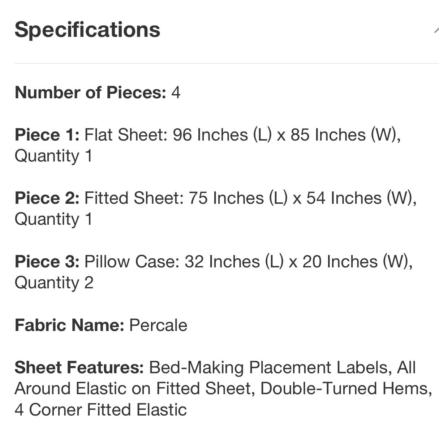Screen dimensions: 439x439
Task: Click Quantity 1 under Fitted Sheet
Action: 53,220
